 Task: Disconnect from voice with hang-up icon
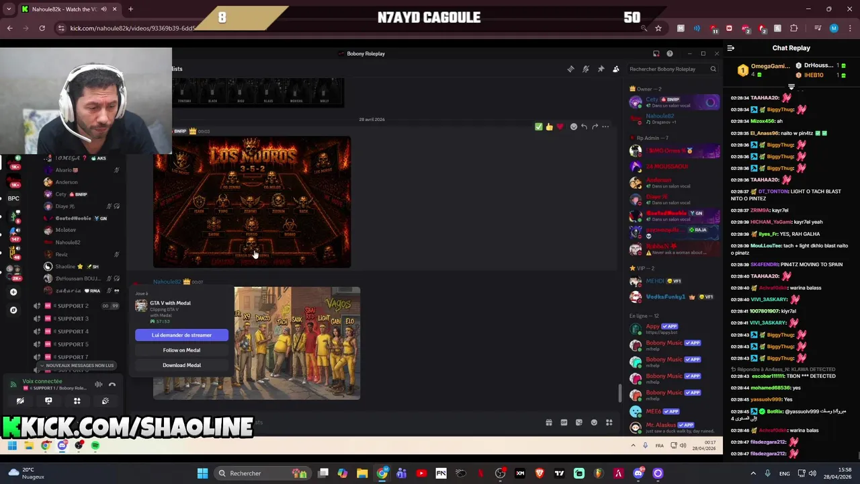click(112, 385)
